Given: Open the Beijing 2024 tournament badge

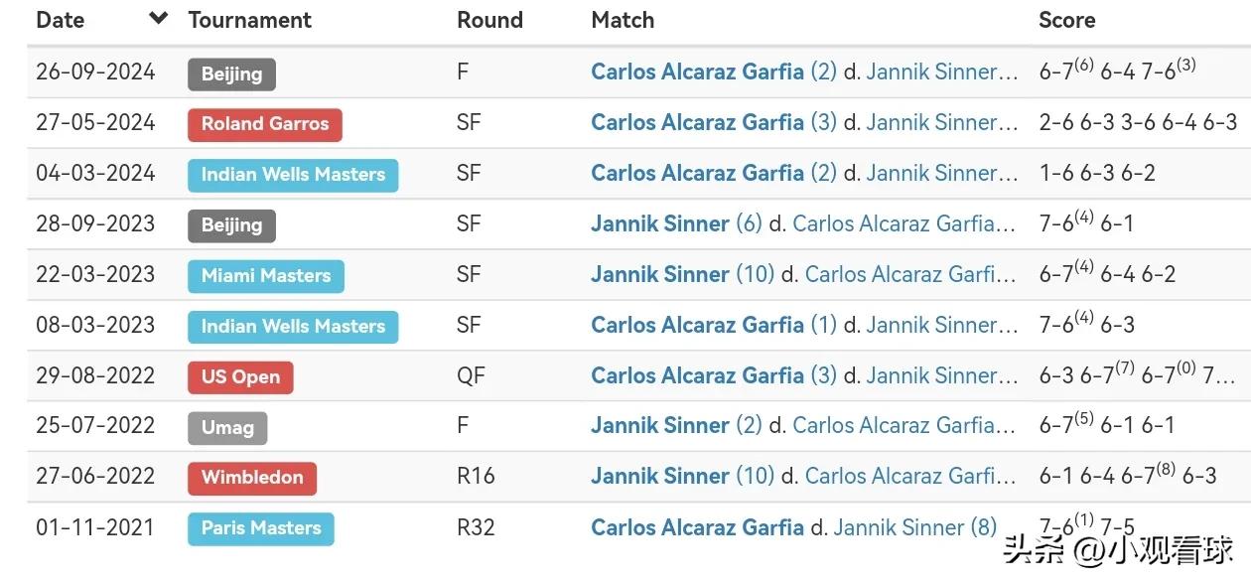Looking at the screenshot, I should pos(231,73).
